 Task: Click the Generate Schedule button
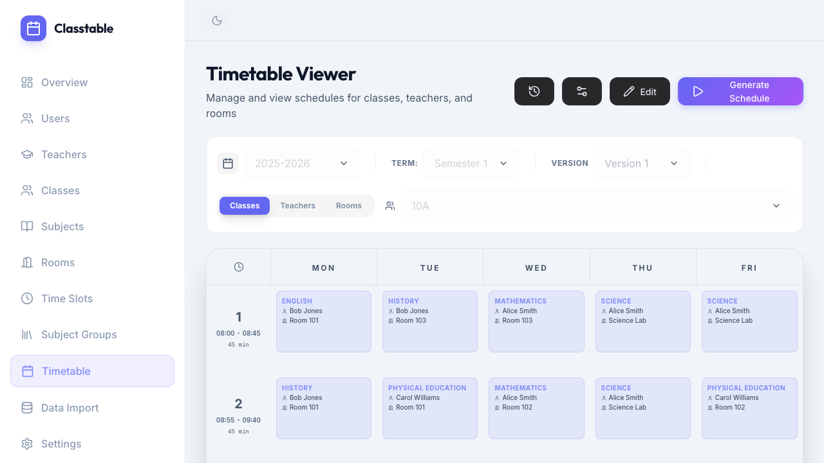[x=740, y=91]
